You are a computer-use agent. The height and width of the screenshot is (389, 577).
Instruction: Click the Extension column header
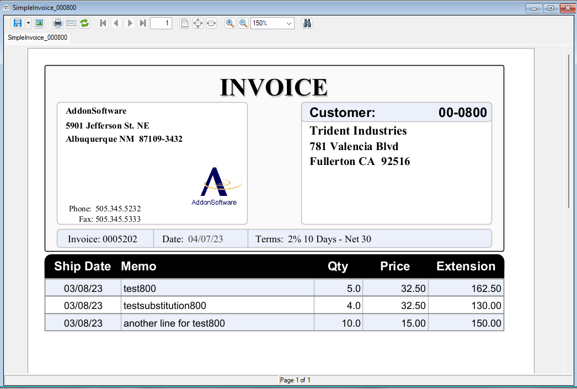466,266
